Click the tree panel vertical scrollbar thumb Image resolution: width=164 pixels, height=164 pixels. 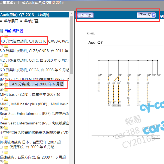(x=71, y=45)
